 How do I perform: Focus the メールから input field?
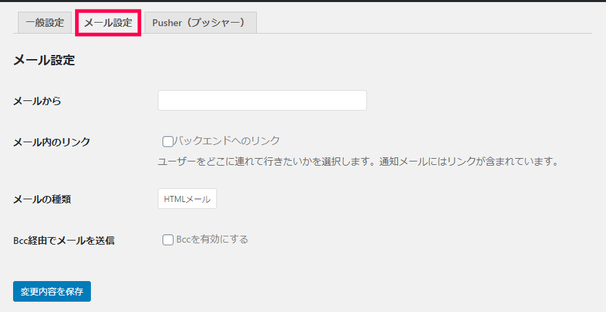click(262, 100)
